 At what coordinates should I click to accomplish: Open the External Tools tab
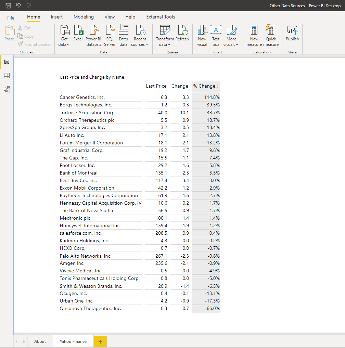point(161,17)
